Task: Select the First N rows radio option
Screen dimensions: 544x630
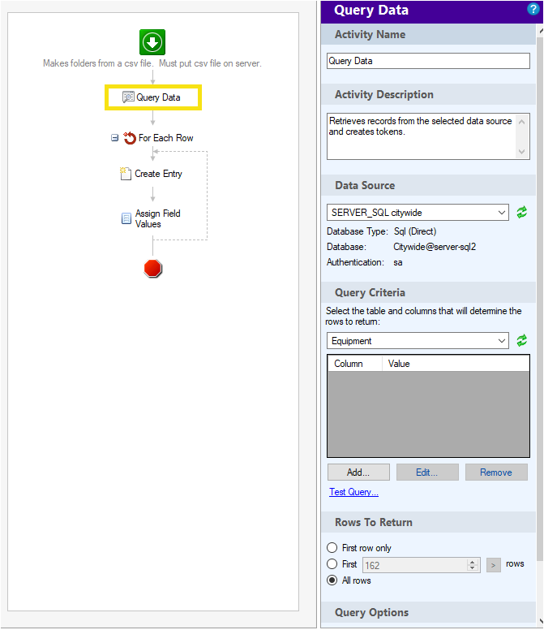Action: point(332,563)
